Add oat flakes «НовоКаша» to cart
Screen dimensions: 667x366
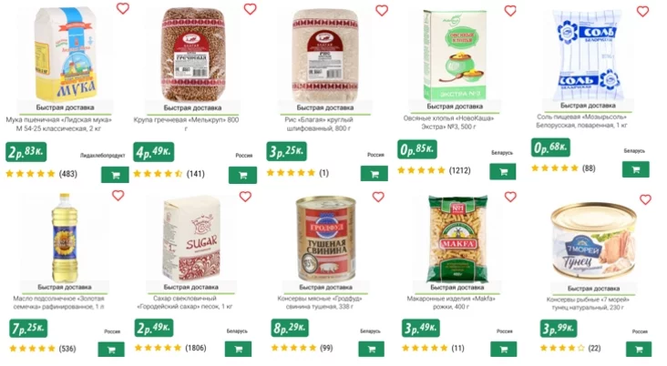(503, 172)
